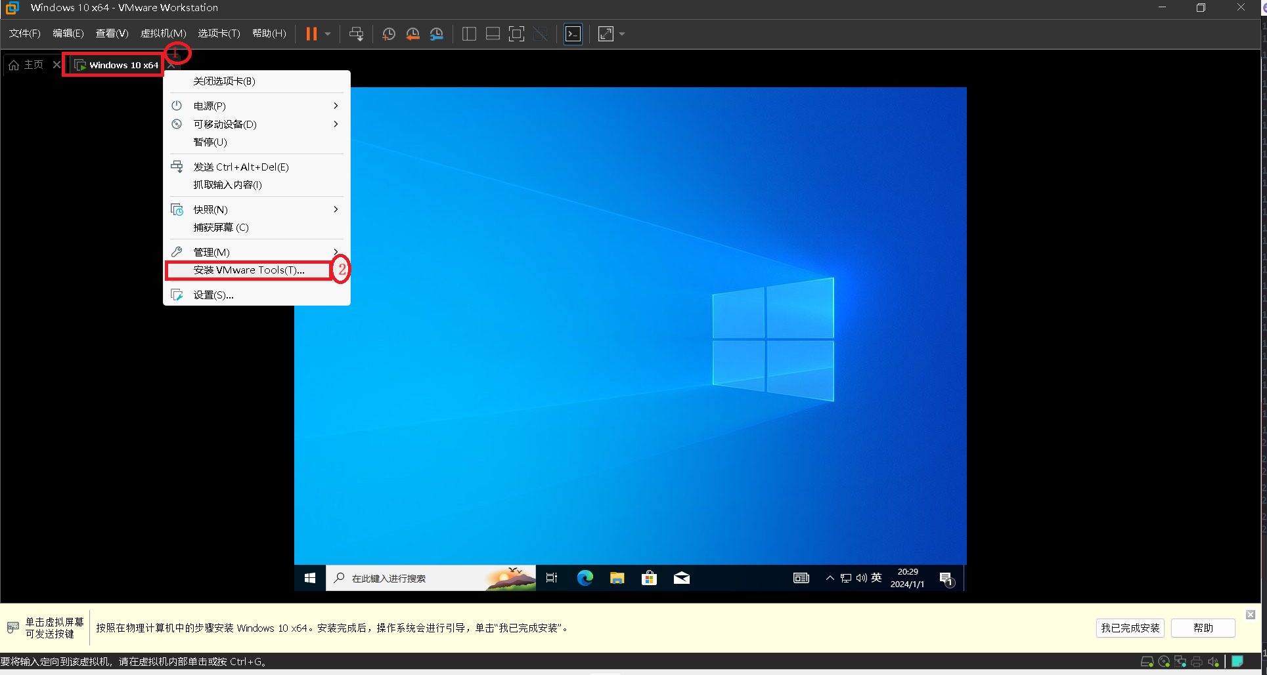This screenshot has height=675, width=1267.
Task: Click the hard disk status bar icon
Action: (1147, 662)
